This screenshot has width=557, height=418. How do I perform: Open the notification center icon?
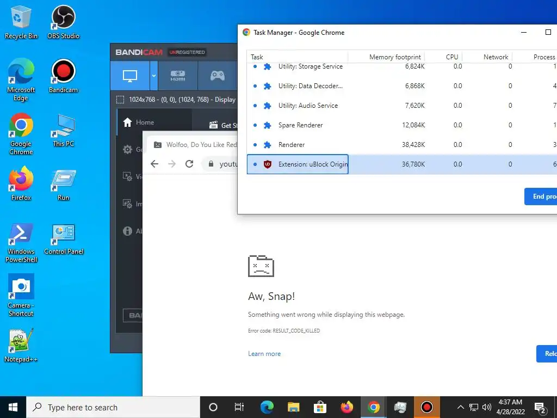(x=540, y=408)
